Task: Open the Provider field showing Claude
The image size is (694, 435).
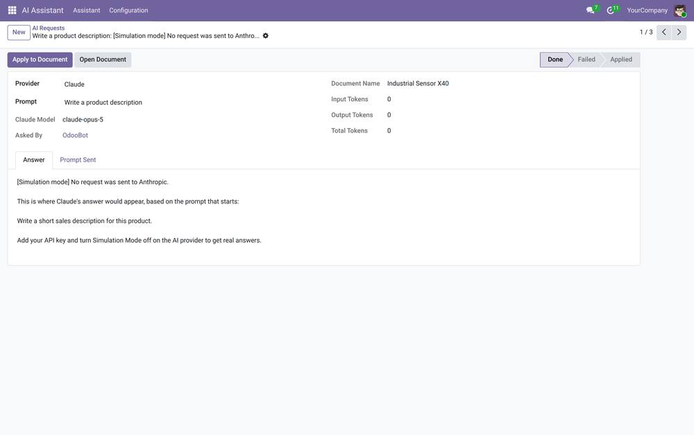Action: pyautogui.click(x=74, y=84)
